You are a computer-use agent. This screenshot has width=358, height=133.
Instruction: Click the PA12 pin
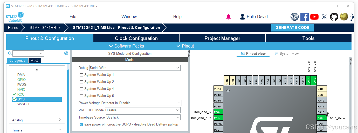[x=322, y=100]
